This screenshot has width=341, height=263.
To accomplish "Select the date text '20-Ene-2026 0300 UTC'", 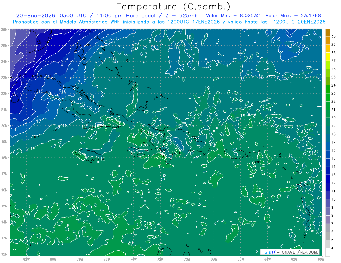I will point(51,16).
